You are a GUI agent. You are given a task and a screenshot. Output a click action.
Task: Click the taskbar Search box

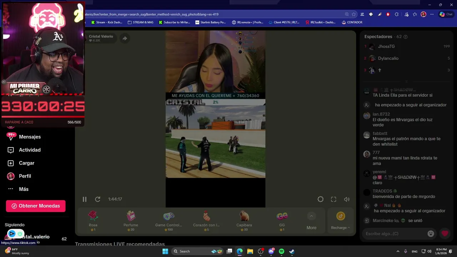tap(197, 251)
